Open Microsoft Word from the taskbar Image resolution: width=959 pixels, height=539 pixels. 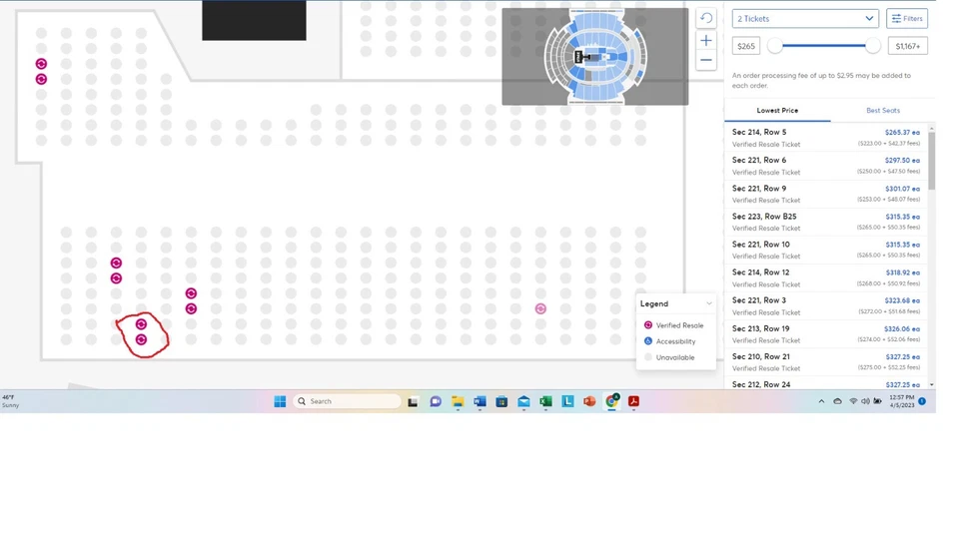tap(479, 401)
